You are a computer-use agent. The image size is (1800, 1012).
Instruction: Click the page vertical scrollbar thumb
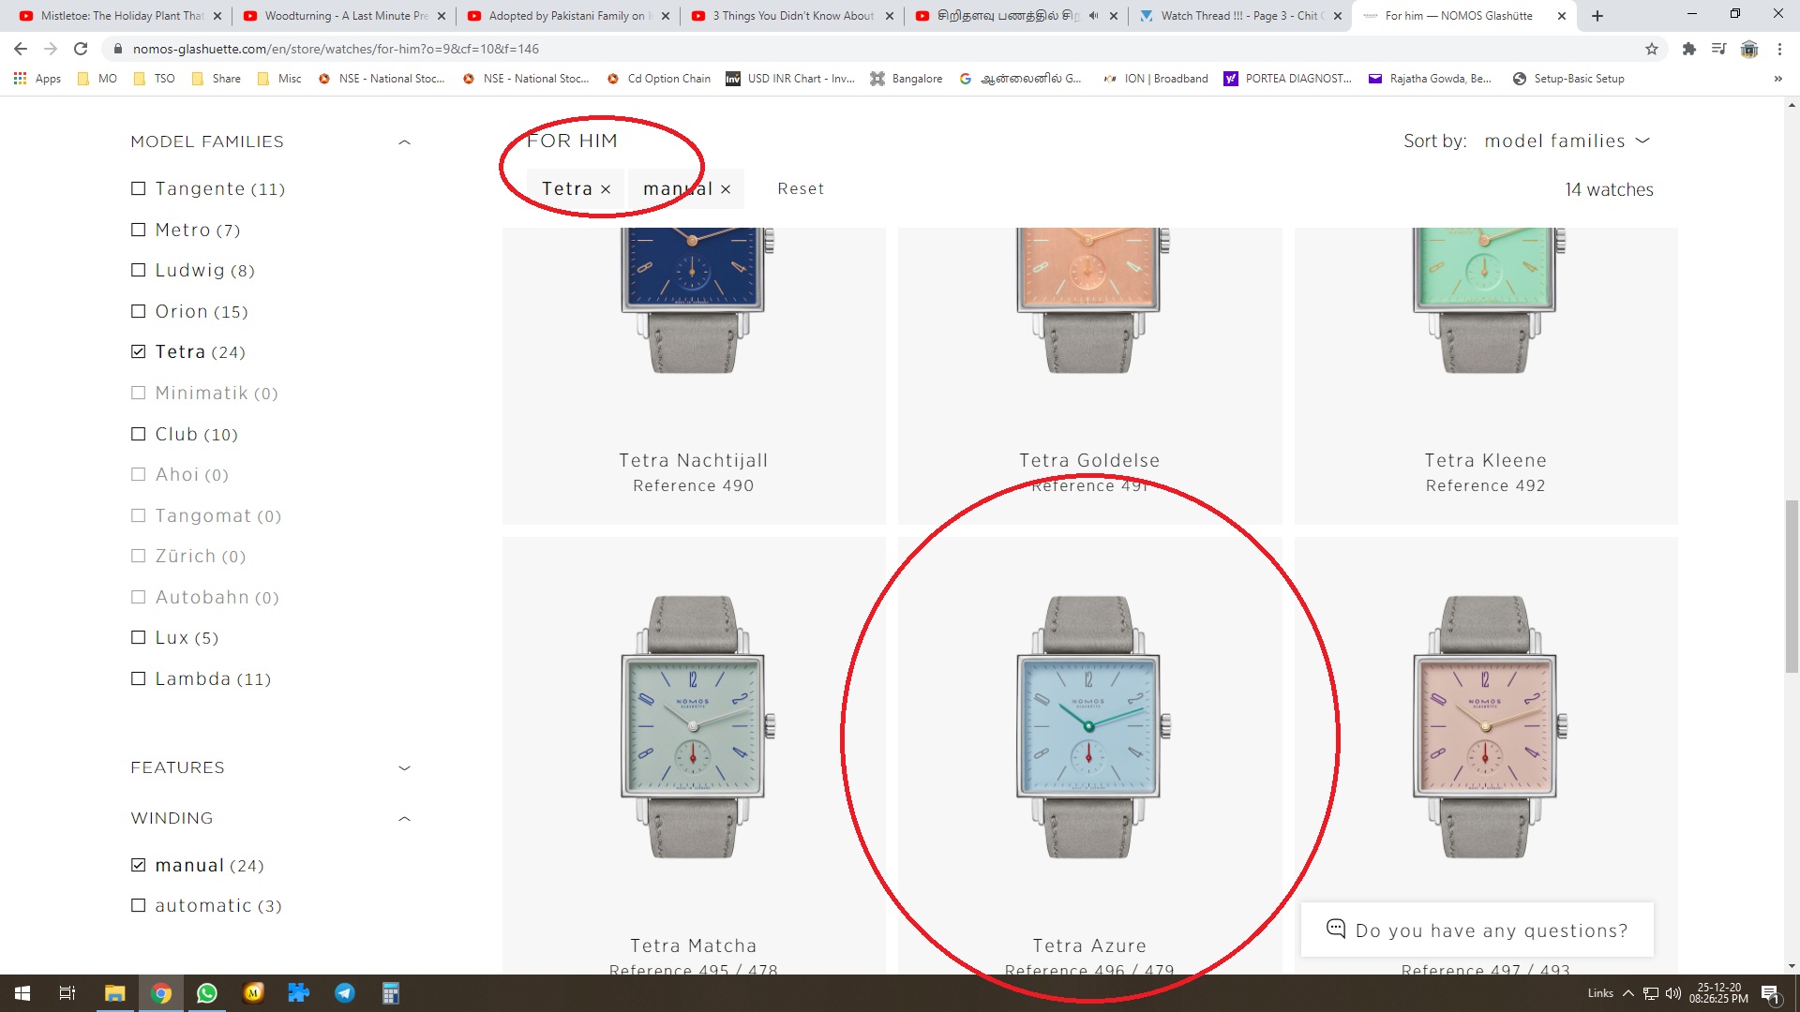[1792, 587]
